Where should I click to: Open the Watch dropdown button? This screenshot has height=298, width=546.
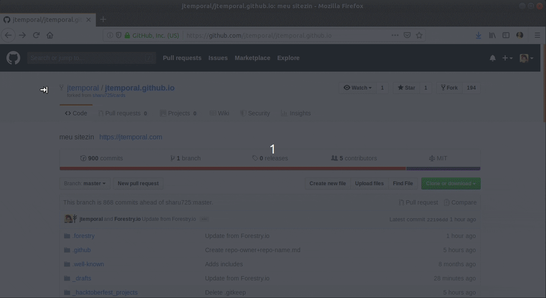pyautogui.click(x=358, y=88)
